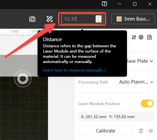This screenshot has height=140, width=157.
Task: Open the Processing Path Auto Planning dropdown
Action: [x=136, y=82]
